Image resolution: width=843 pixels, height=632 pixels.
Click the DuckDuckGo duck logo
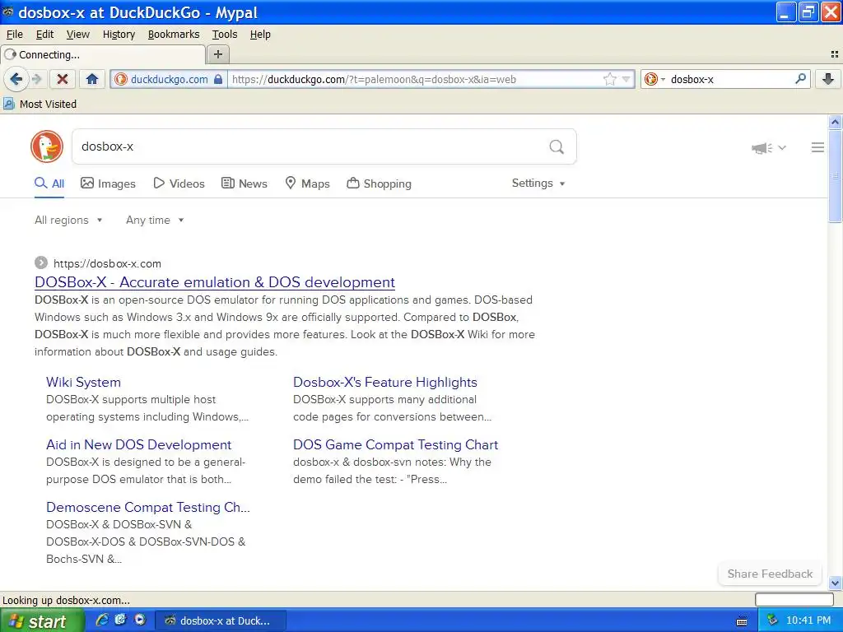(47, 146)
